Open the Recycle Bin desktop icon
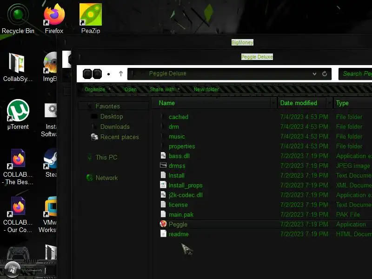Screen dimensions: 372x279 pos(18,19)
